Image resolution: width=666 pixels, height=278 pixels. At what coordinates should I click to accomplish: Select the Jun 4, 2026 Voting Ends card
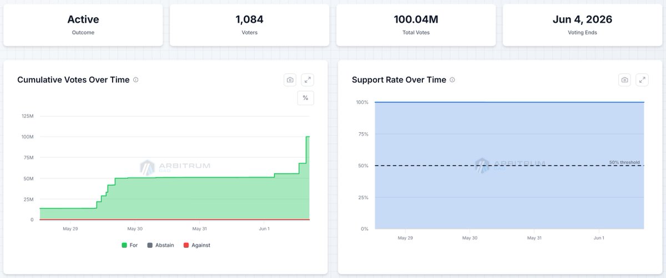[583, 25]
